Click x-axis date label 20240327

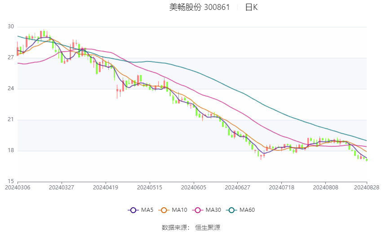pos(62,188)
